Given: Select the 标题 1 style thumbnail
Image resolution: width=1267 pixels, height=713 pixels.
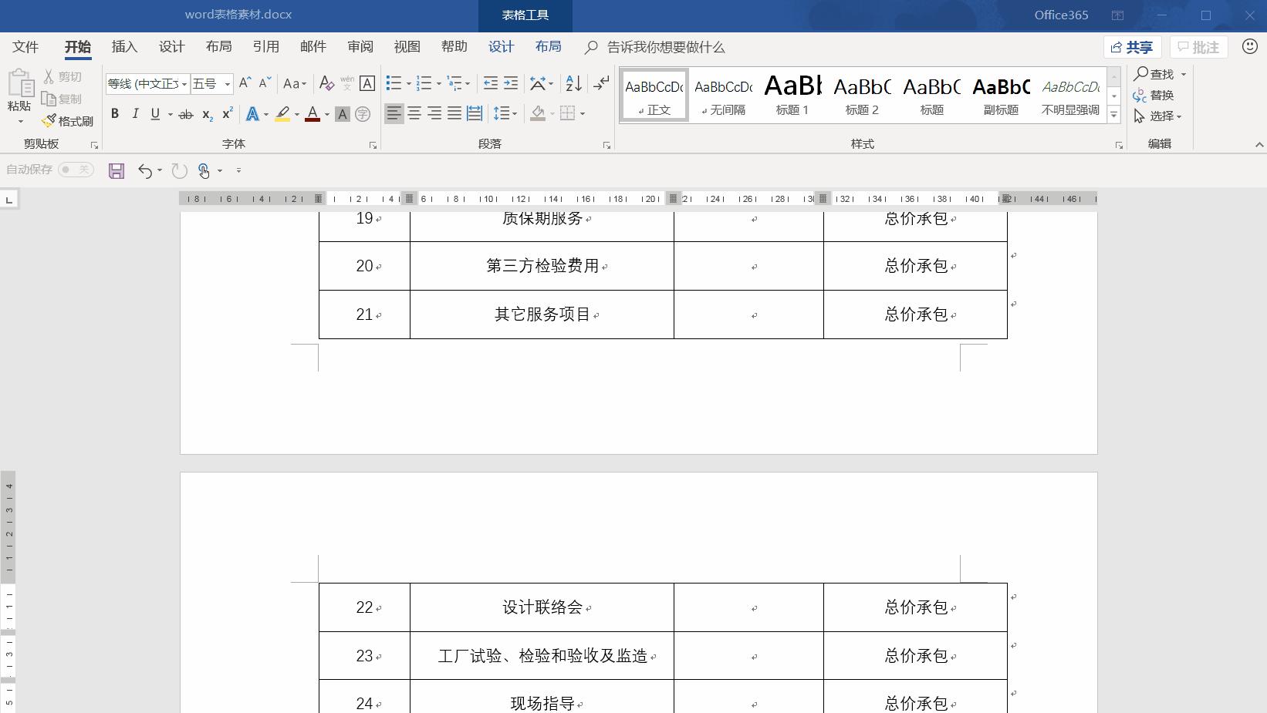Looking at the screenshot, I should click(x=792, y=94).
